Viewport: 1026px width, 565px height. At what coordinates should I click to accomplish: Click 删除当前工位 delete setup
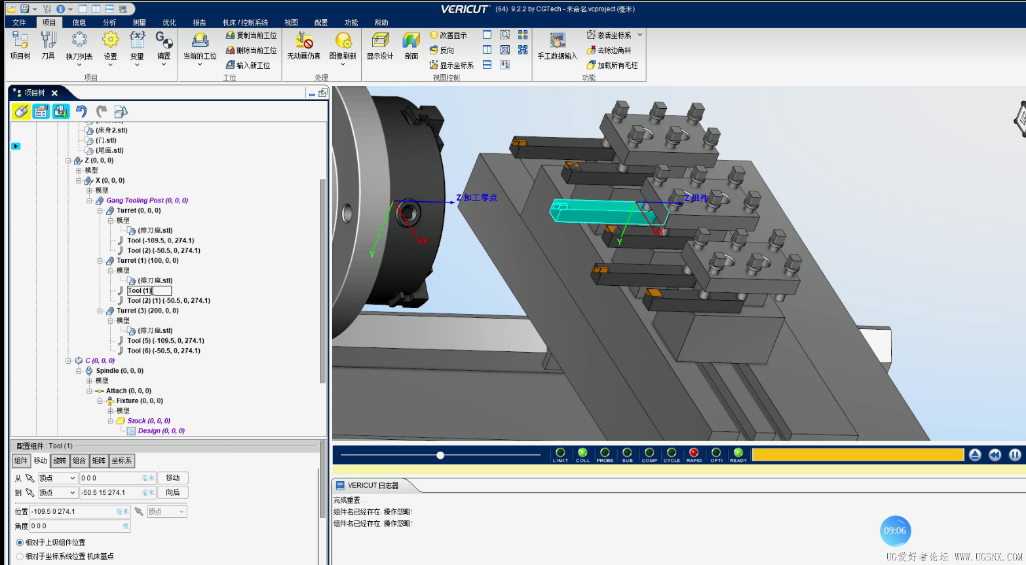[x=251, y=50]
